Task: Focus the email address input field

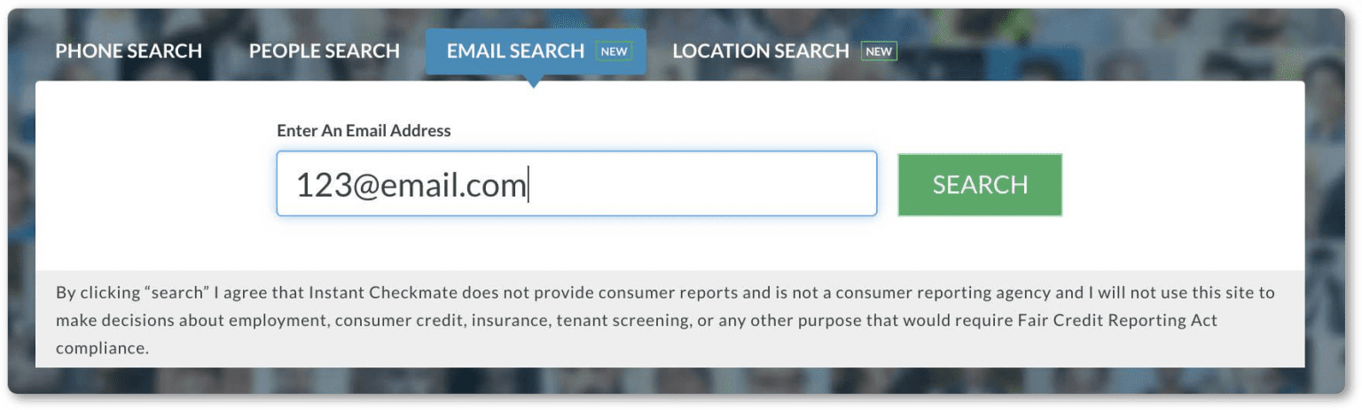Action: point(576,183)
